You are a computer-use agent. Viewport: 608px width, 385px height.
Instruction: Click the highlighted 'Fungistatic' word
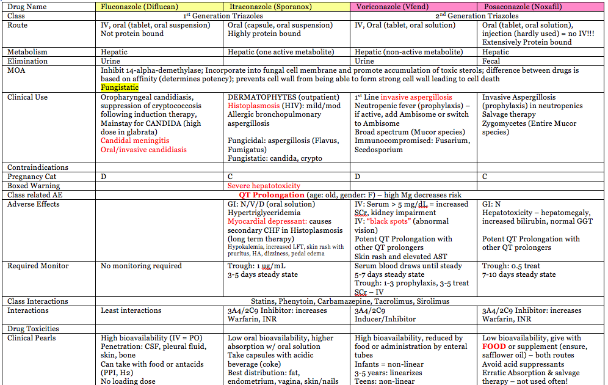120,88
